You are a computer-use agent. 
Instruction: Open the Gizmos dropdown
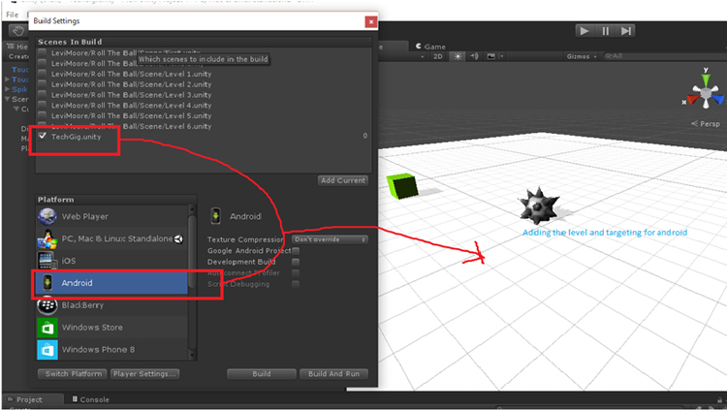coord(581,56)
